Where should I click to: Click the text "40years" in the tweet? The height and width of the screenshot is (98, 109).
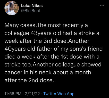coord(15,49)
